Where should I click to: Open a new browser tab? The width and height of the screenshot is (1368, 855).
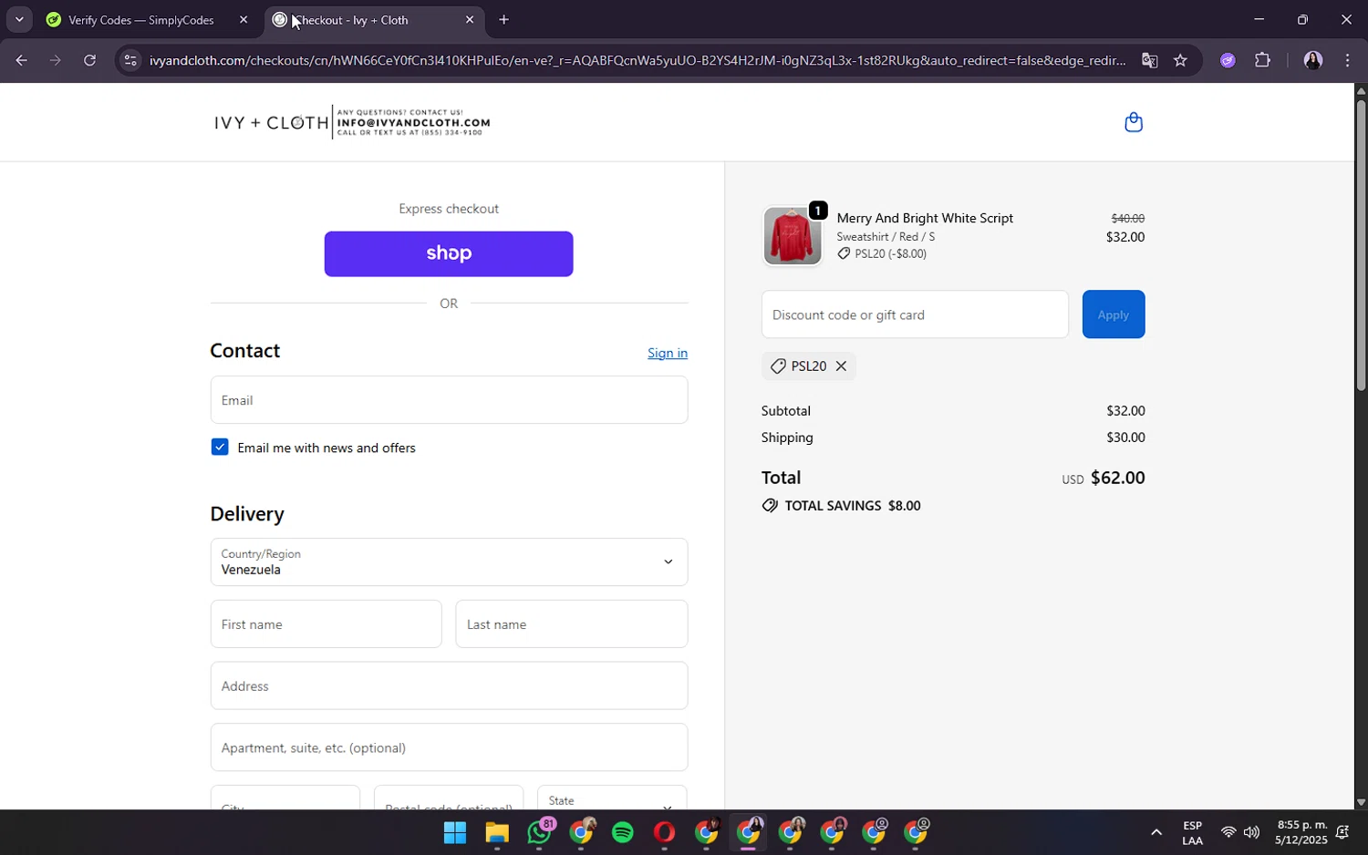click(x=504, y=20)
